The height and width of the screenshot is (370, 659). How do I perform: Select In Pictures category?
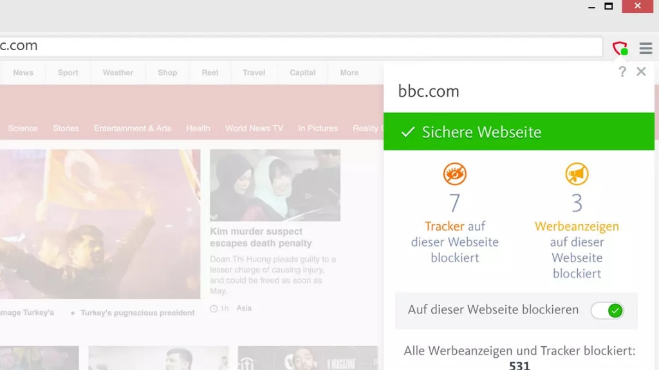point(318,128)
